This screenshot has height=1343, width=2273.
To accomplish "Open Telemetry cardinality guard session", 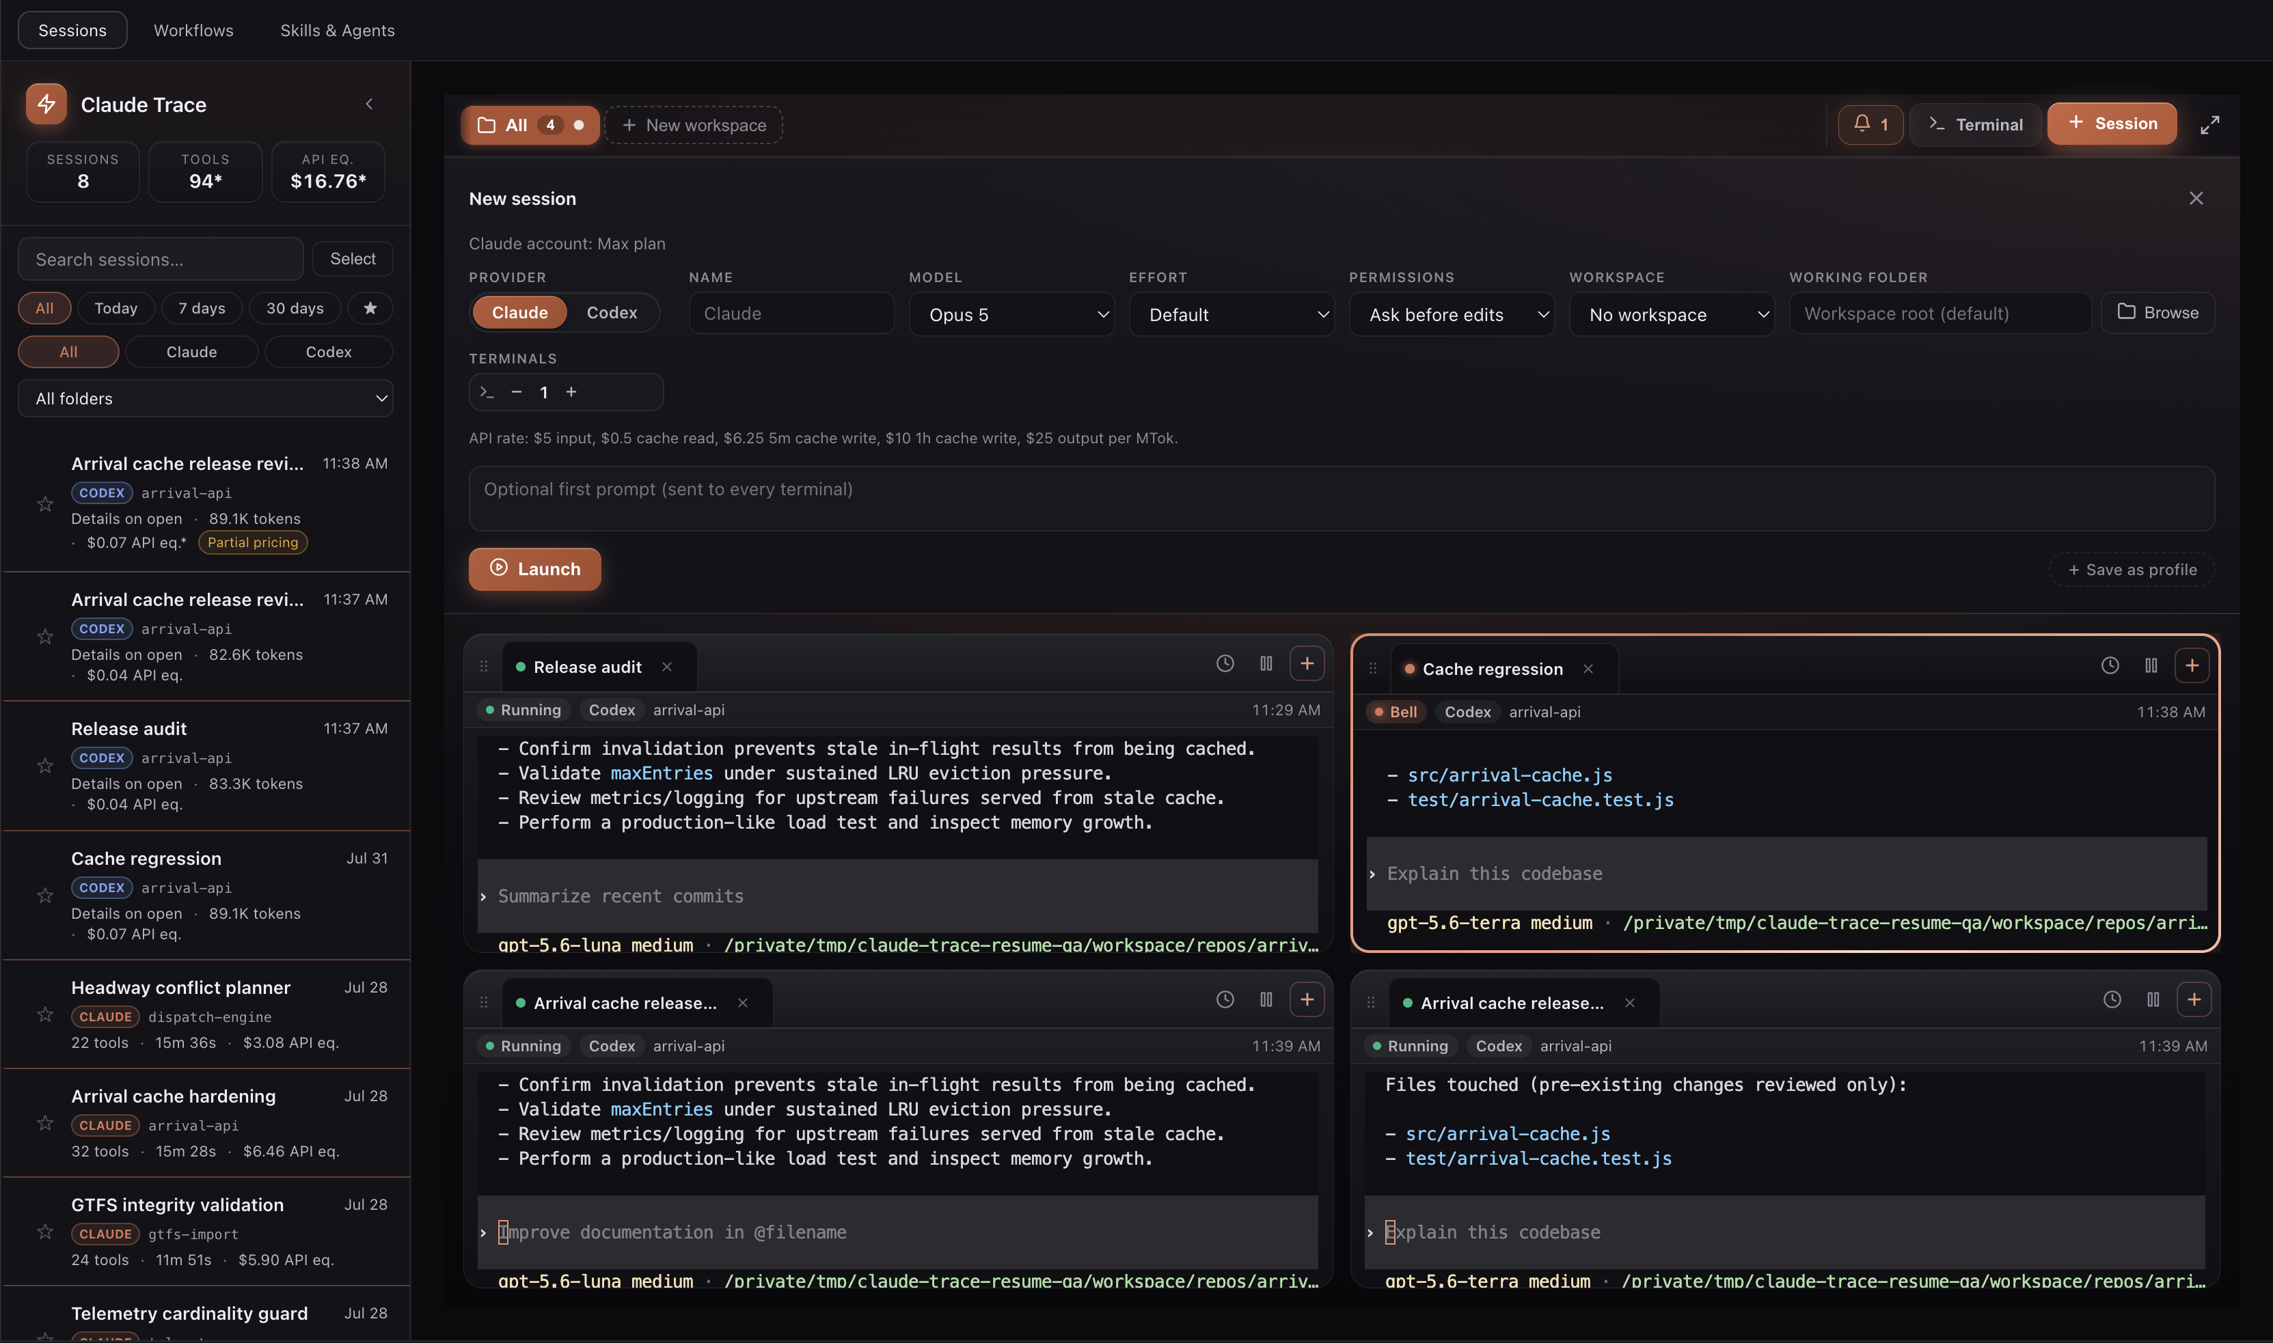I will pos(206,1315).
